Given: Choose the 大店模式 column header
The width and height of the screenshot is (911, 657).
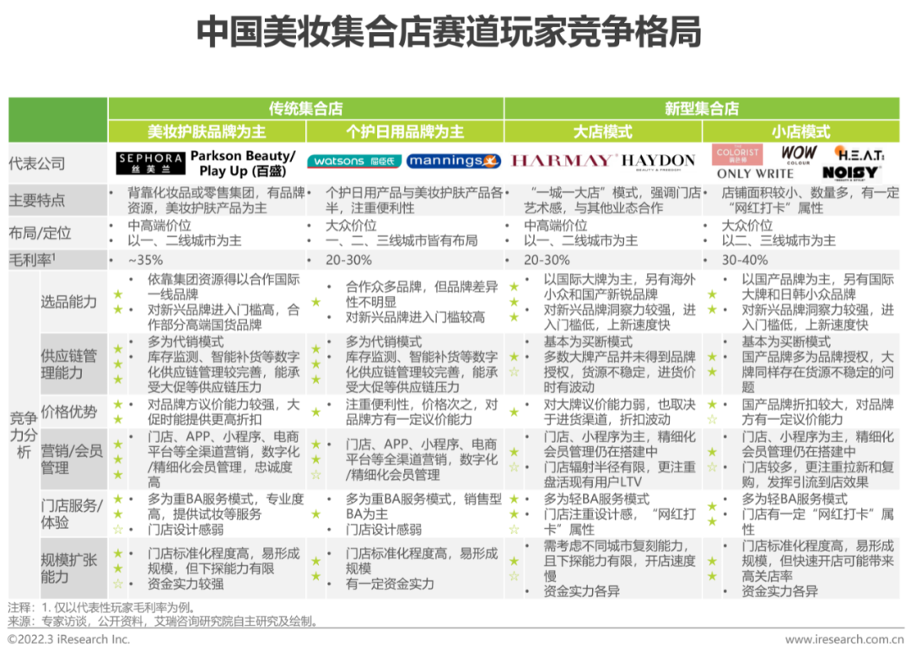Looking at the screenshot, I should tap(603, 132).
